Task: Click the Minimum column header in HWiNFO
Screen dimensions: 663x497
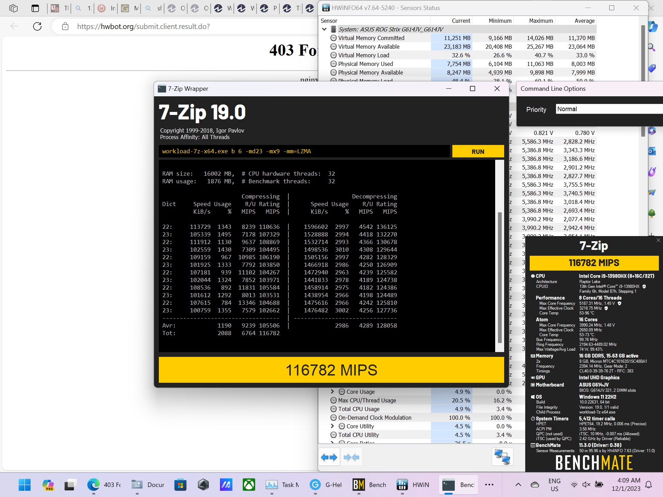Action: click(493, 21)
